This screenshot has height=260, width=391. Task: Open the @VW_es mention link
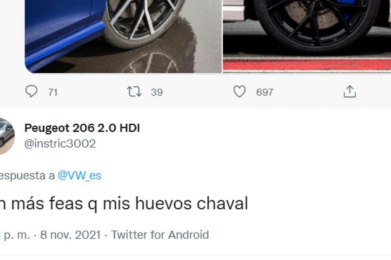pos(80,176)
